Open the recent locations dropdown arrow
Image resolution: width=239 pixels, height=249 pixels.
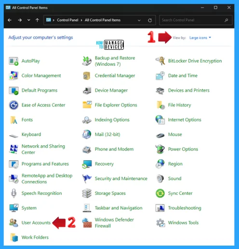29,20
